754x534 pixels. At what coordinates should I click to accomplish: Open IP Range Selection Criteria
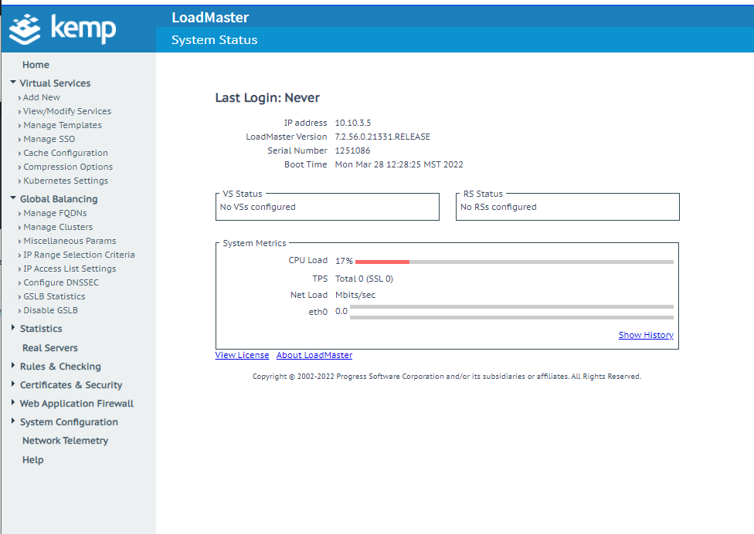click(x=79, y=255)
